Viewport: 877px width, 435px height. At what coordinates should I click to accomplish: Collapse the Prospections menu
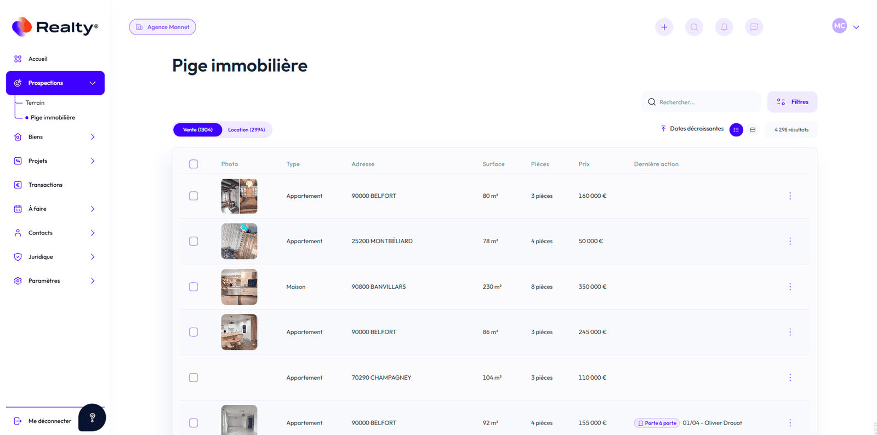[92, 83]
